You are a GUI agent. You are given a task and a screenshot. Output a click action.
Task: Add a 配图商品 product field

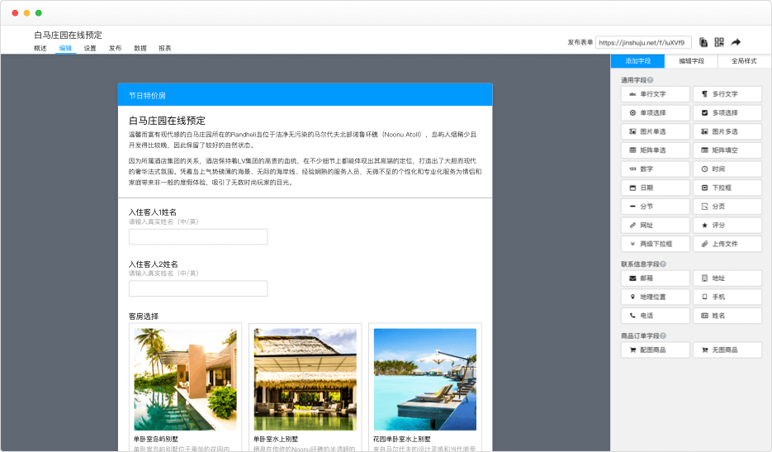coord(656,350)
